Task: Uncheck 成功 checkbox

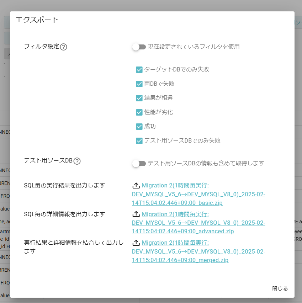Action: [x=139, y=127]
